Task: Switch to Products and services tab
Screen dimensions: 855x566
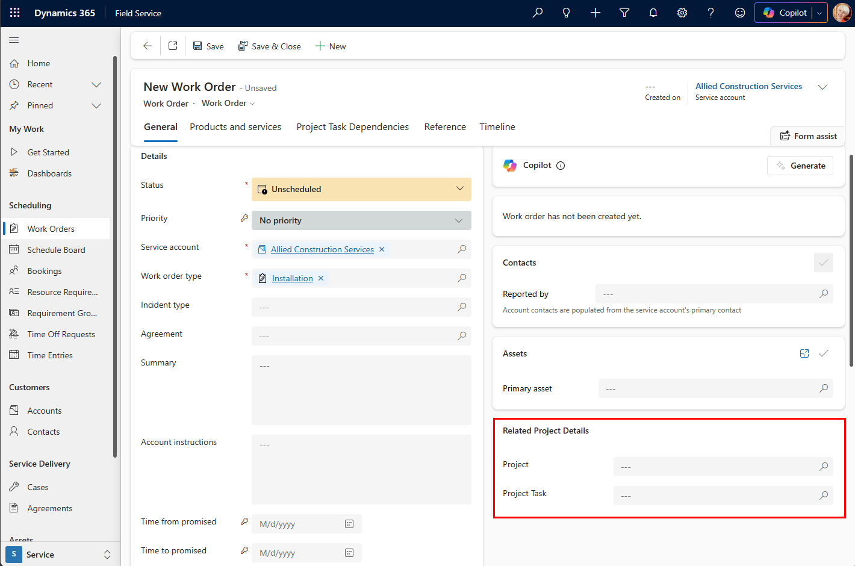Action: pyautogui.click(x=235, y=127)
